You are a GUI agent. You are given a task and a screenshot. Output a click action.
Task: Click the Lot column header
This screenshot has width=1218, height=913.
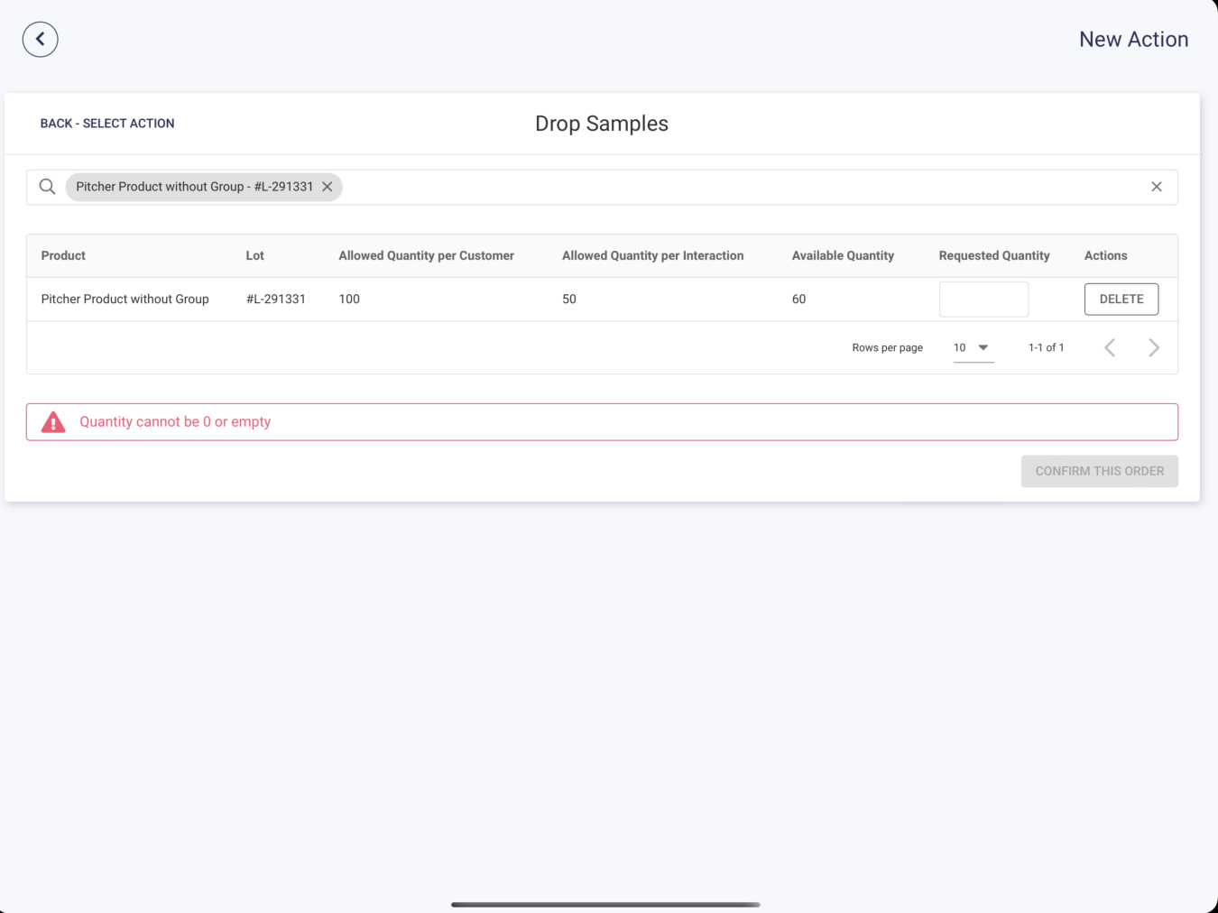[x=254, y=256]
